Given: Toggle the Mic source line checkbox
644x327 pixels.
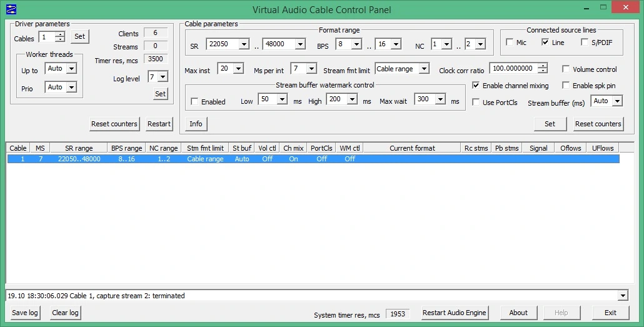Looking at the screenshot, I should pyautogui.click(x=510, y=43).
